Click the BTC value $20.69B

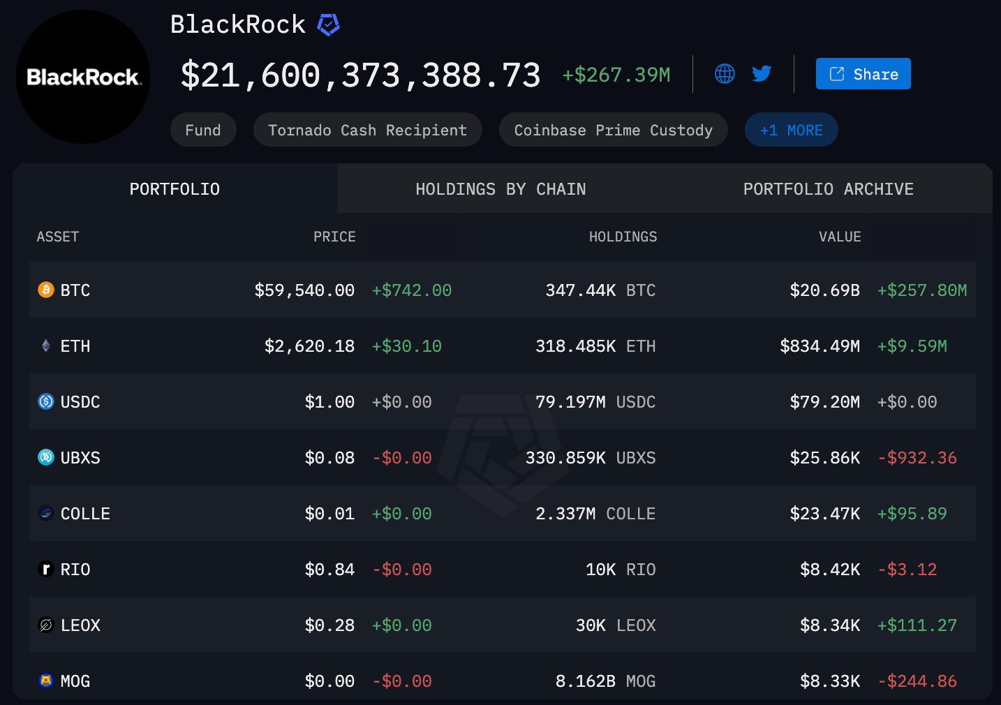click(x=825, y=290)
